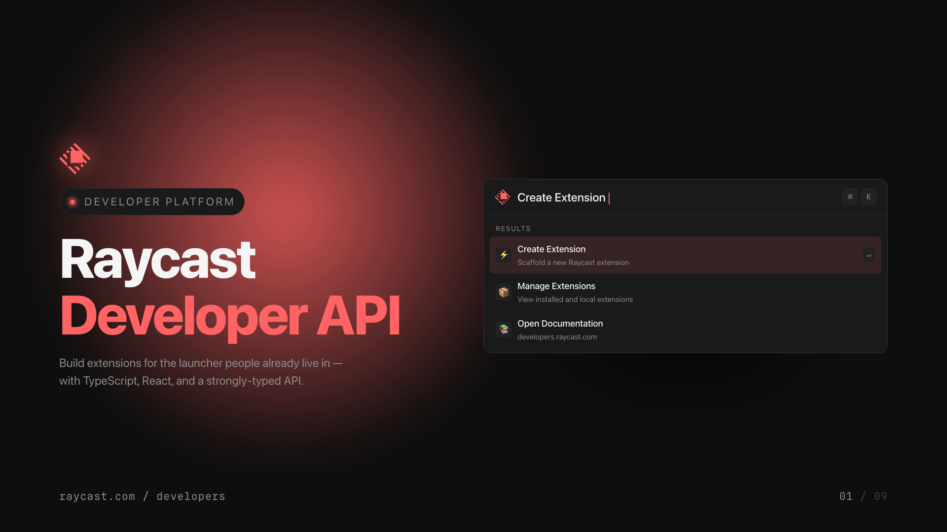Viewport: 947px width, 532px height.
Task: Click the developers.raycast.com subtitle
Action: pyautogui.click(x=557, y=337)
